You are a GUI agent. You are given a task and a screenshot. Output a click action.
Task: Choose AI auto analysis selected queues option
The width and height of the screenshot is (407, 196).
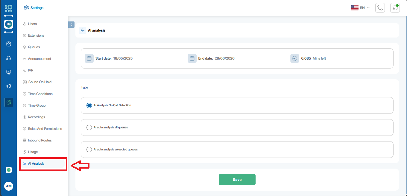pyautogui.click(x=89, y=150)
